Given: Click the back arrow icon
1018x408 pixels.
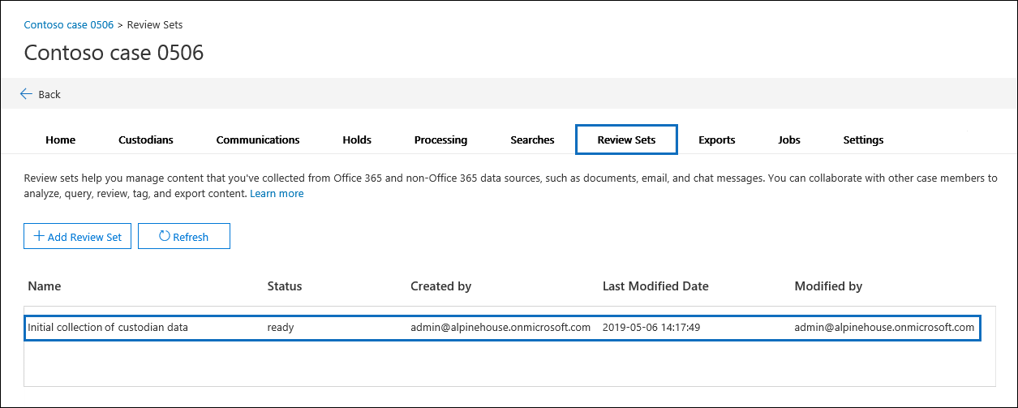Looking at the screenshot, I should (x=26, y=94).
